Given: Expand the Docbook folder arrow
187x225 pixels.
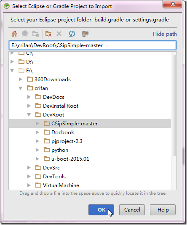Looking at the screenshot, I should point(37,132).
